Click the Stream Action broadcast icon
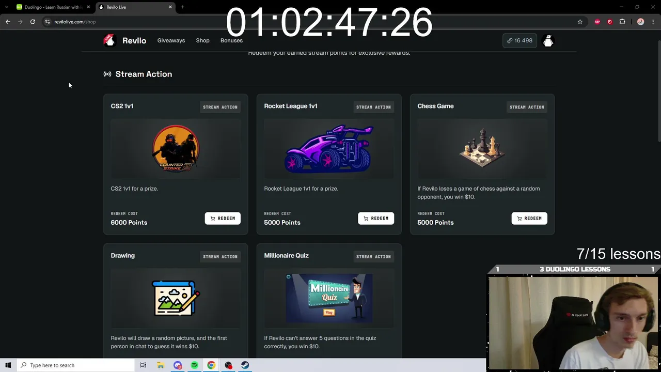The height and width of the screenshot is (372, 661). tap(107, 74)
